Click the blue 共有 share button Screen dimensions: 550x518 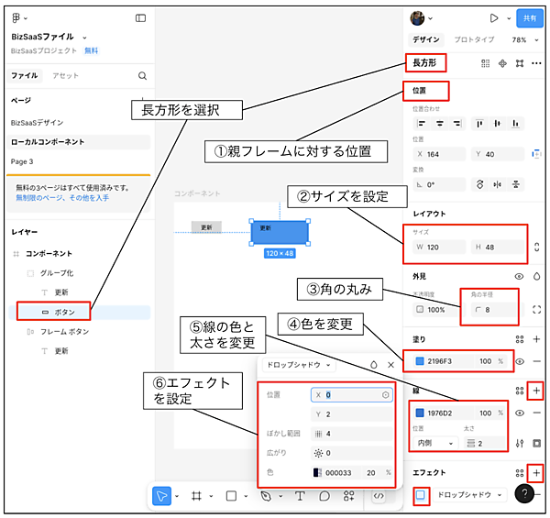(529, 17)
